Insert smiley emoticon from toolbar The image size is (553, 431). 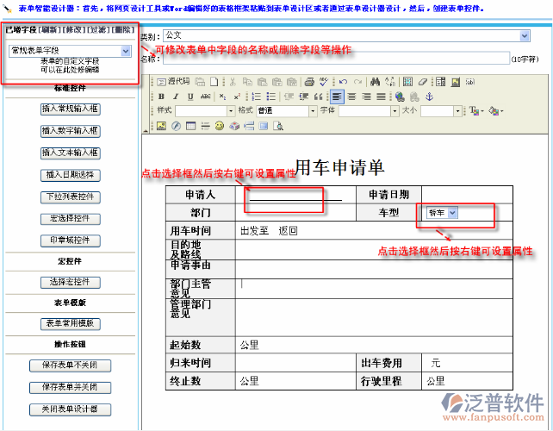click(x=219, y=126)
